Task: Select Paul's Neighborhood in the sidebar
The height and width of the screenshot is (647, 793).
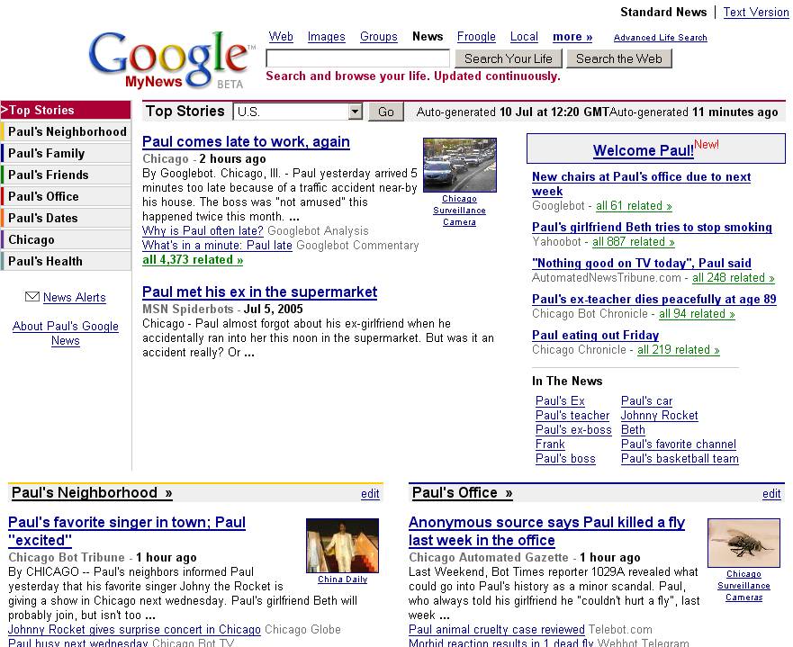Action: [67, 131]
